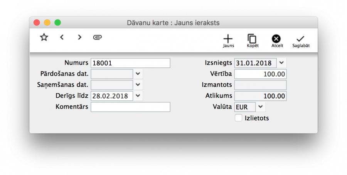347x175 pixels.
Task: Go to next record arrow
Action: tap(79, 37)
